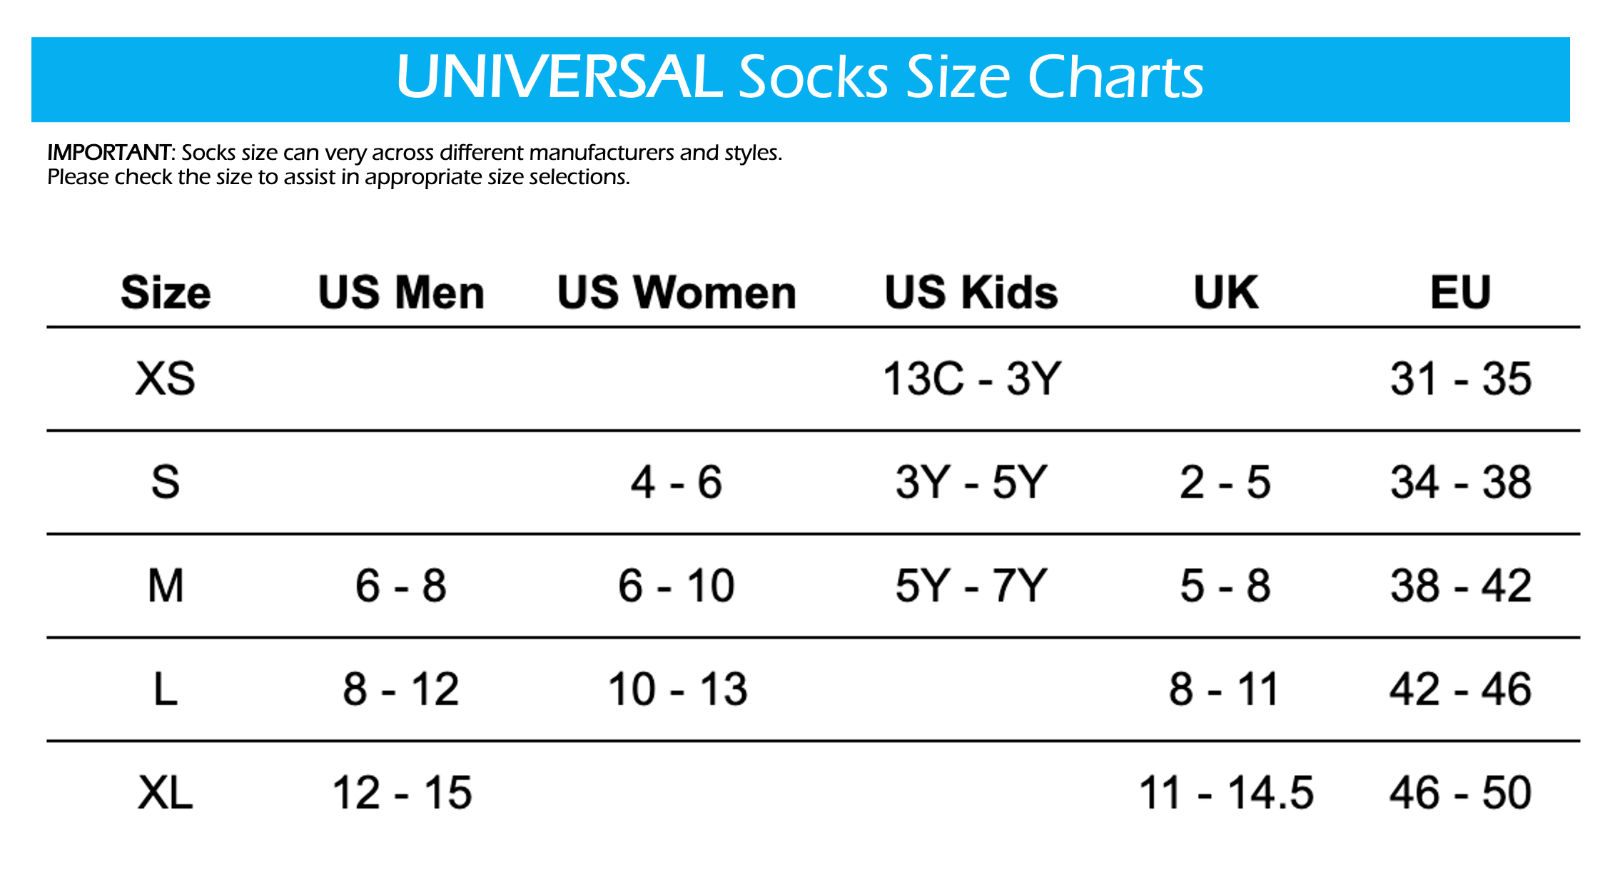The image size is (1610, 895).
Task: Click the IMPORTANT notice text line
Action: click(x=414, y=153)
